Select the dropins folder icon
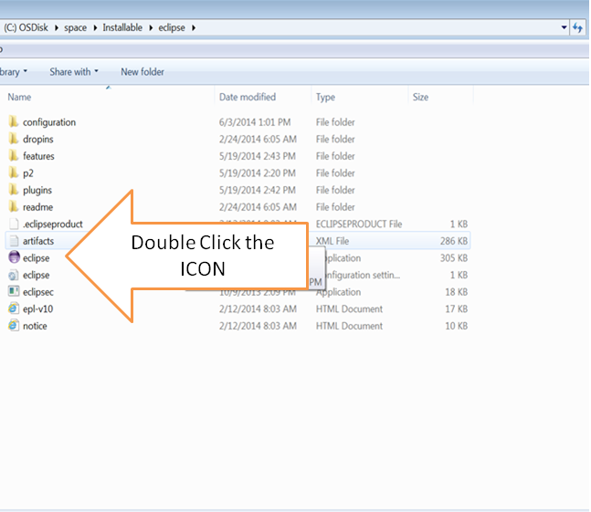This screenshot has height=512, width=591. [13, 139]
